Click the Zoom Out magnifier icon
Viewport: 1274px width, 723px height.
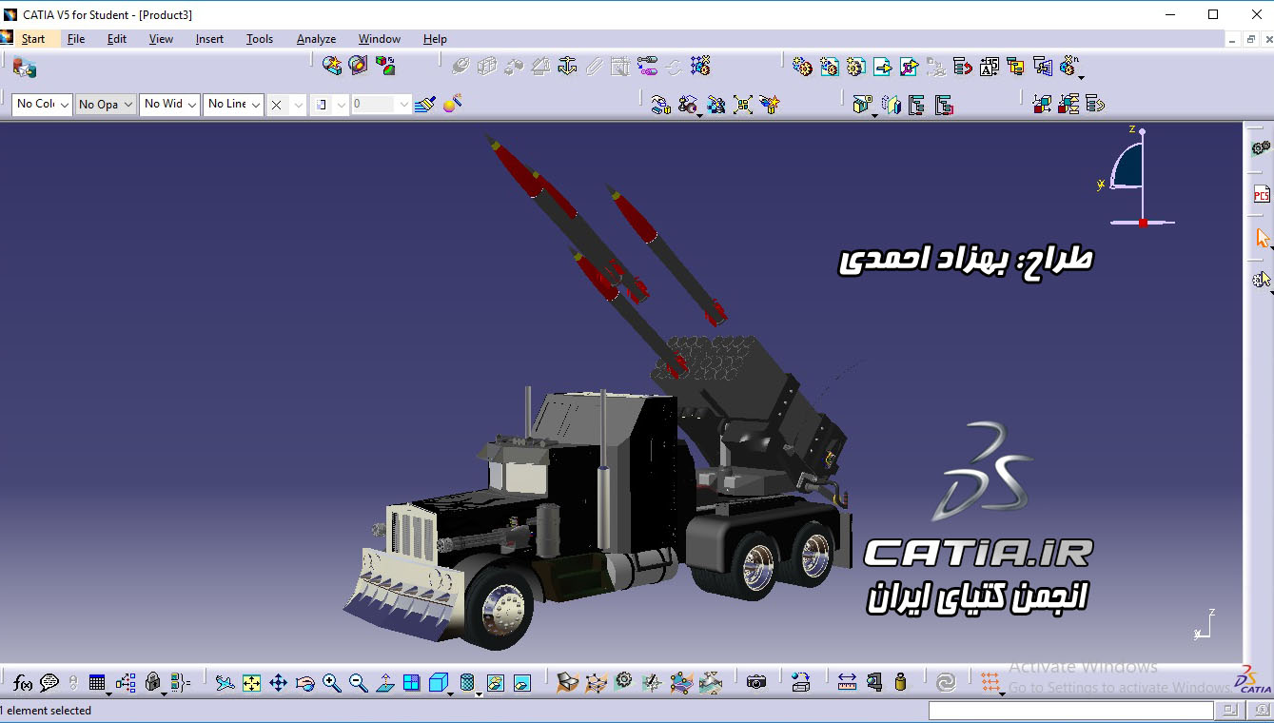(358, 682)
